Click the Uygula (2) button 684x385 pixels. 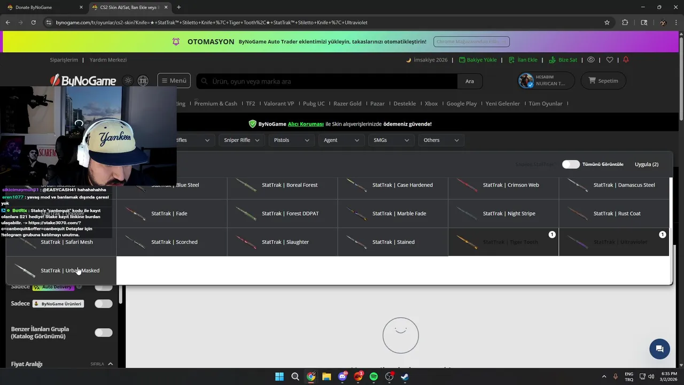647,164
